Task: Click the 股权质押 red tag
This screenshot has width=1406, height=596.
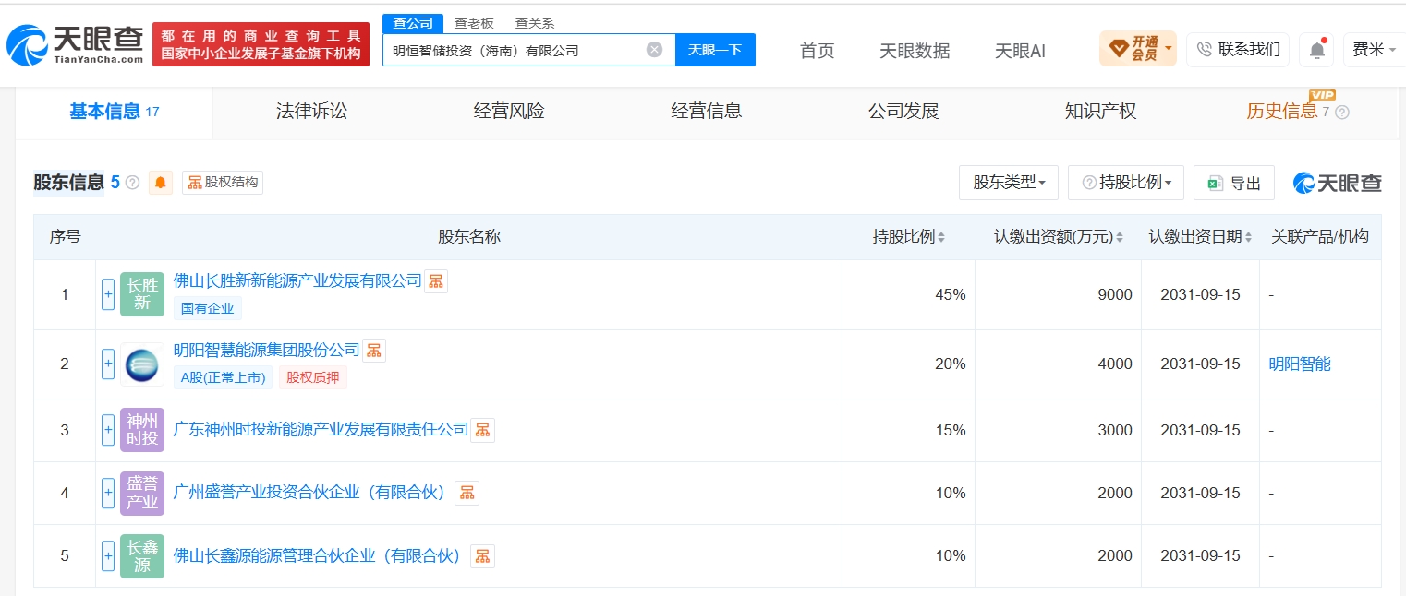Action: point(313,376)
